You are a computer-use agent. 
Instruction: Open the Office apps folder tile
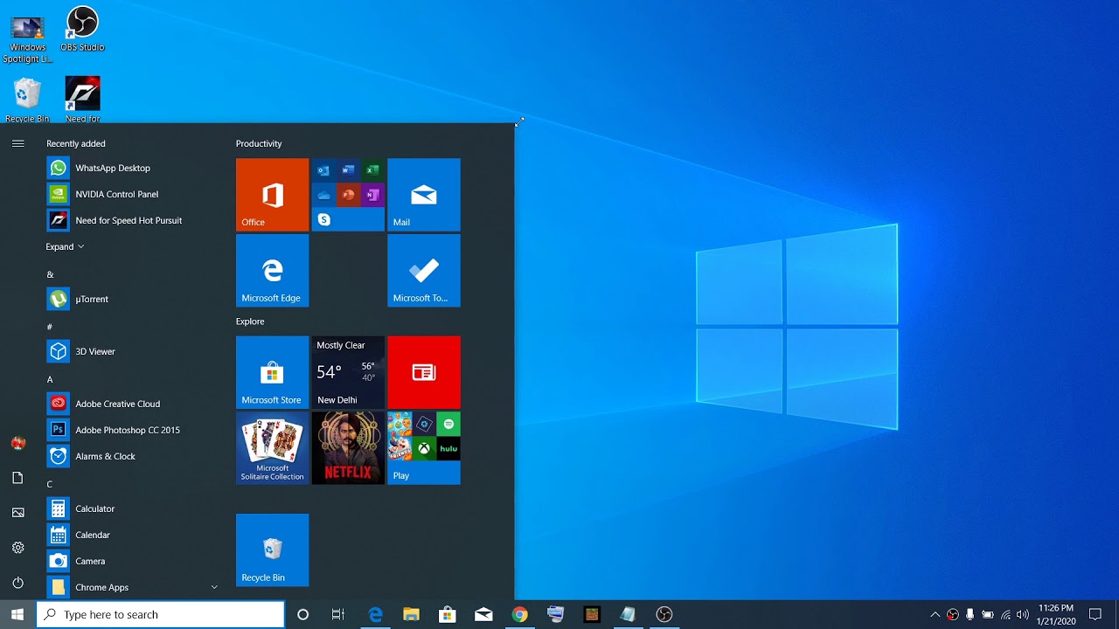point(348,195)
